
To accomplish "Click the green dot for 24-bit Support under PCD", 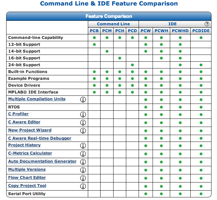I will (132, 65).
